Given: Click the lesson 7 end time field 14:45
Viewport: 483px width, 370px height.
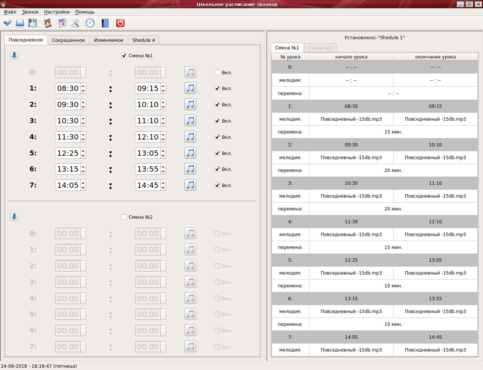Looking at the screenshot, I should 148,185.
